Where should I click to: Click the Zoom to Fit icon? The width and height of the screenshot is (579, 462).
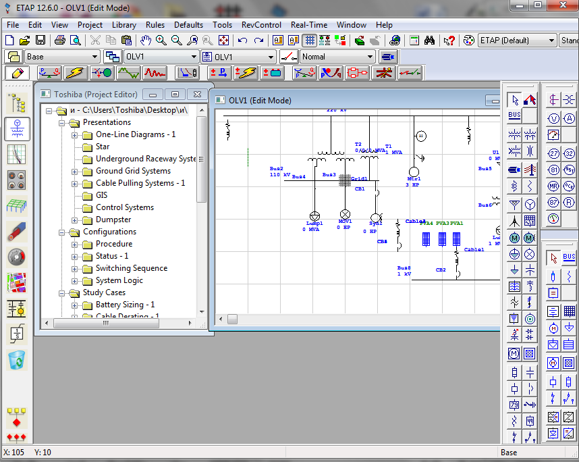(x=224, y=41)
